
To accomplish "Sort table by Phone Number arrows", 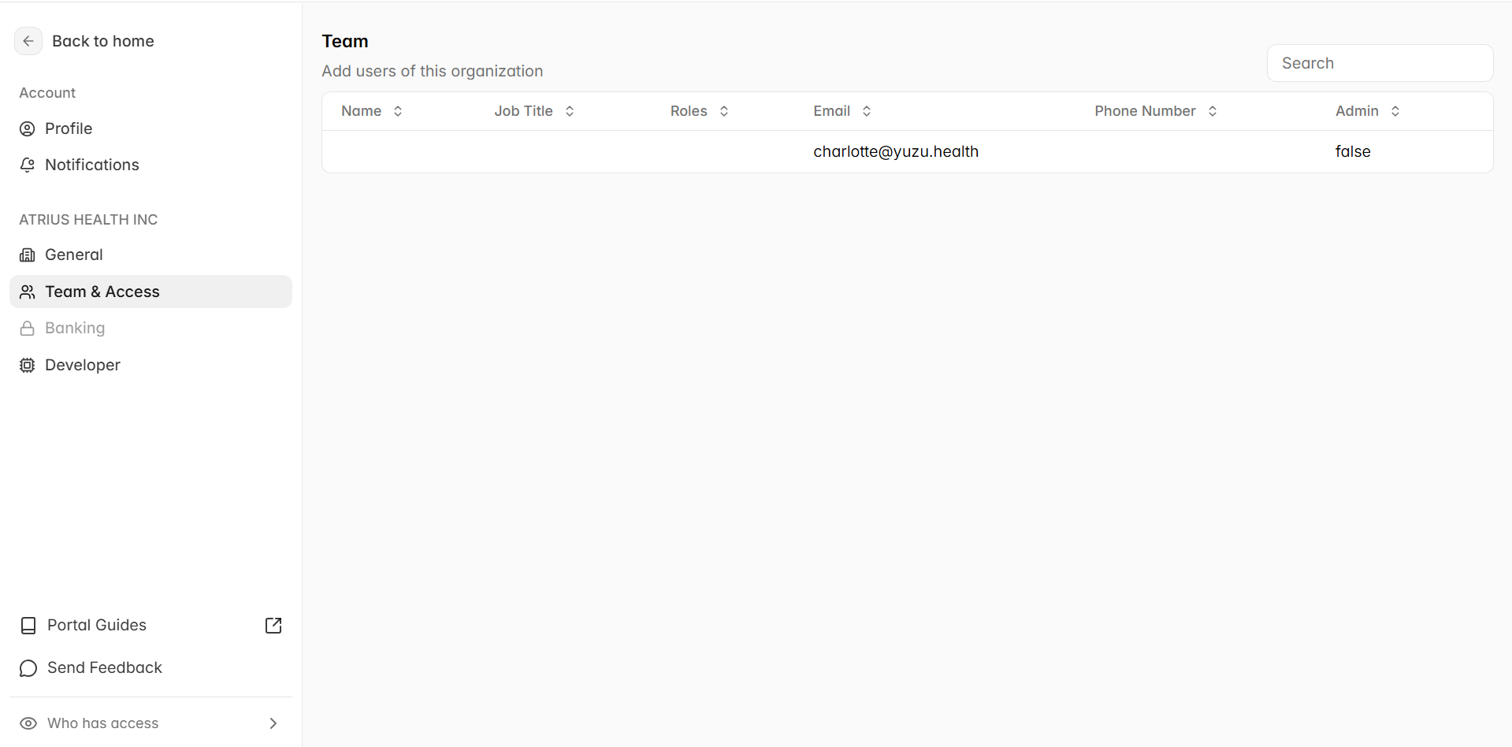I will coord(1213,111).
